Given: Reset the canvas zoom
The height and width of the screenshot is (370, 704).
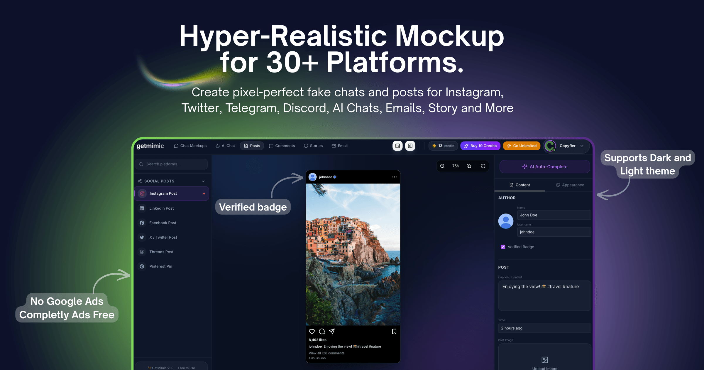Looking at the screenshot, I should click(x=483, y=166).
